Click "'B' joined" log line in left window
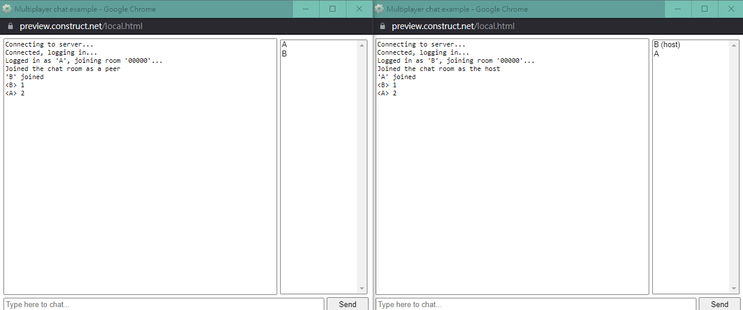The width and height of the screenshot is (743, 310). [24, 77]
